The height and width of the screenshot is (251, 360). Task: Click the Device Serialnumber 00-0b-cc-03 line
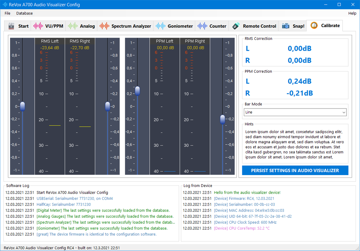point(244,205)
